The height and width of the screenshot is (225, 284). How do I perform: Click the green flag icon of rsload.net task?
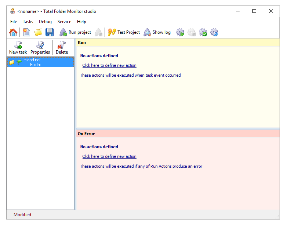tap(19, 62)
